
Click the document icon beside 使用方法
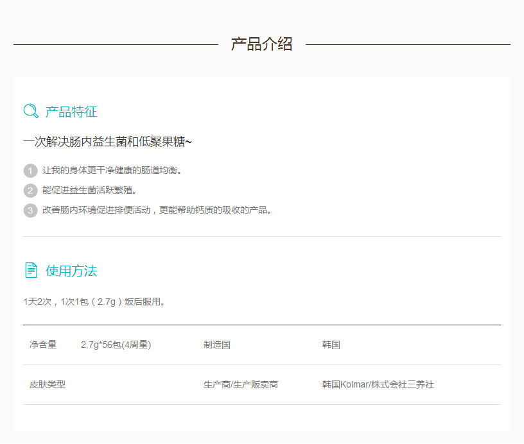click(x=31, y=270)
